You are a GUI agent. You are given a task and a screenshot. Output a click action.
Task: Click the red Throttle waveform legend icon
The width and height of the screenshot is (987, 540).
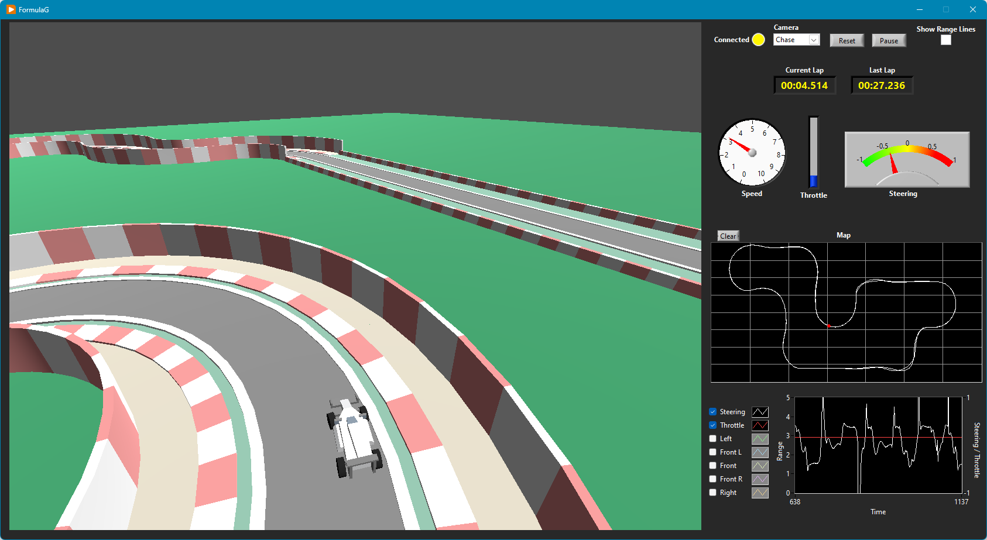[760, 425]
